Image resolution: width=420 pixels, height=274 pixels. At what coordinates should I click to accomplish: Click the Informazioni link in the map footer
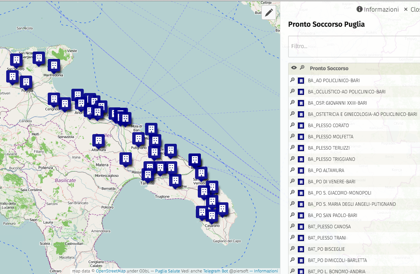click(266, 271)
